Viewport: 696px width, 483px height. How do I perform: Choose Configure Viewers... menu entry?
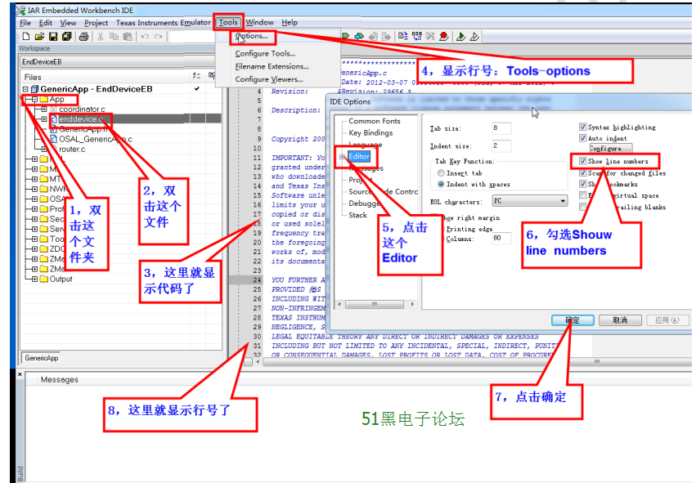268,79
